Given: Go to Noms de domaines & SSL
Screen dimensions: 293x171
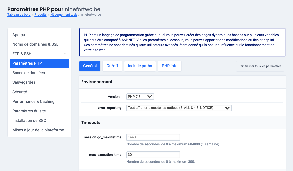Looking at the screenshot, I should (x=35, y=44).
